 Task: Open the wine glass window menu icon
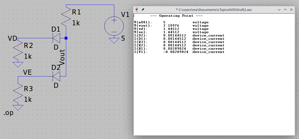click(137, 10)
